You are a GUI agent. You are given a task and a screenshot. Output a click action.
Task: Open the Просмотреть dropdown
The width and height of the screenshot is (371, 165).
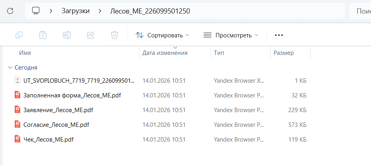(x=231, y=35)
